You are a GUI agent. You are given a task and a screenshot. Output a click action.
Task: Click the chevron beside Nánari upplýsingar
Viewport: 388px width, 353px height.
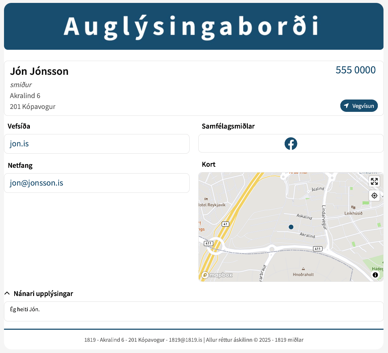(7, 293)
